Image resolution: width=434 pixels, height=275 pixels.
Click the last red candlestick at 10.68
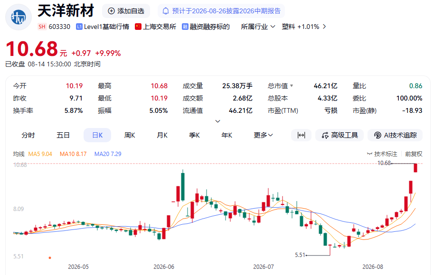415,168
